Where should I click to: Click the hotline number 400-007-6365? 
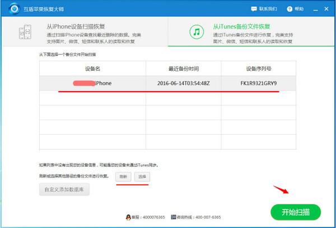coord(207,217)
